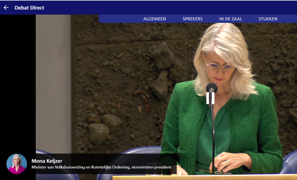This screenshot has width=297, height=180.
Task: Click the Minister van Volkshuisvesting title text
Action: click(101, 167)
